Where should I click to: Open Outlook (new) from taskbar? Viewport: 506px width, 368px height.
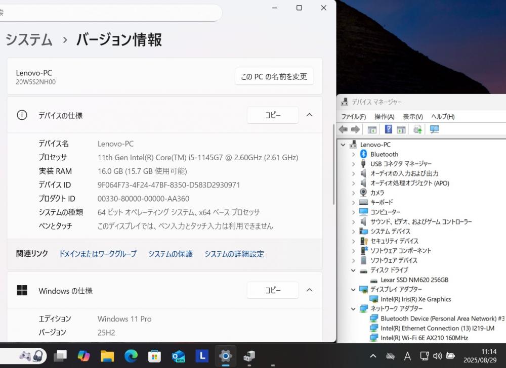tap(178, 356)
